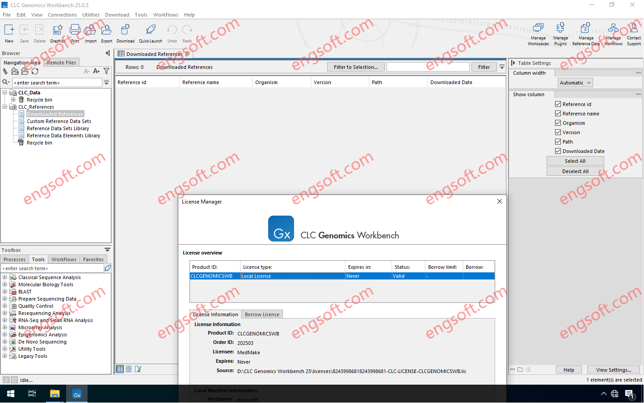The image size is (644, 403).
Task: Uncheck Reference name column checkbox
Action: tap(558, 113)
